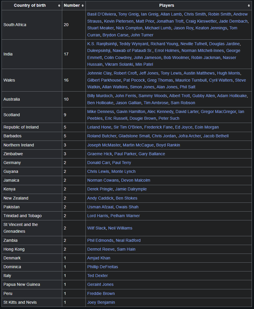Sort table by Country of birth arrows
This screenshot has height=309, width=254.
click(x=59, y=6)
